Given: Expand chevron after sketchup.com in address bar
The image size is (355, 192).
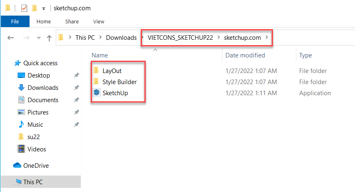Looking at the screenshot, I should coord(267,37).
